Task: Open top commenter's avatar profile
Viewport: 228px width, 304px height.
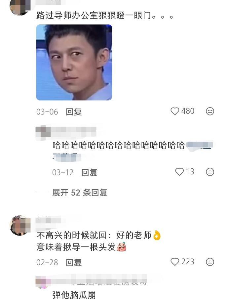Action: pyautogui.click(x=20, y=7)
